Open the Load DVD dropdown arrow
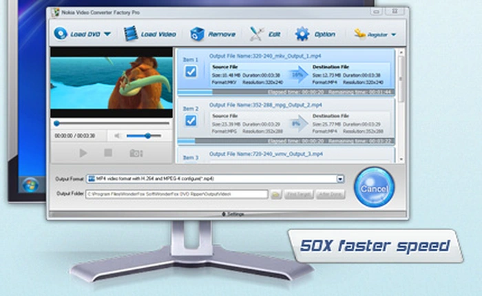The height and width of the screenshot is (296, 482). click(107, 34)
